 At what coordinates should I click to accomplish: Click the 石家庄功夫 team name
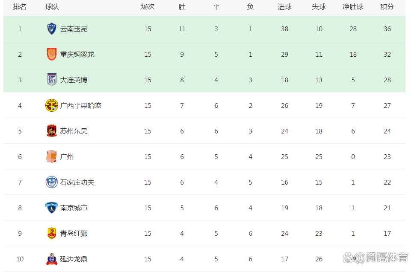coord(77,182)
